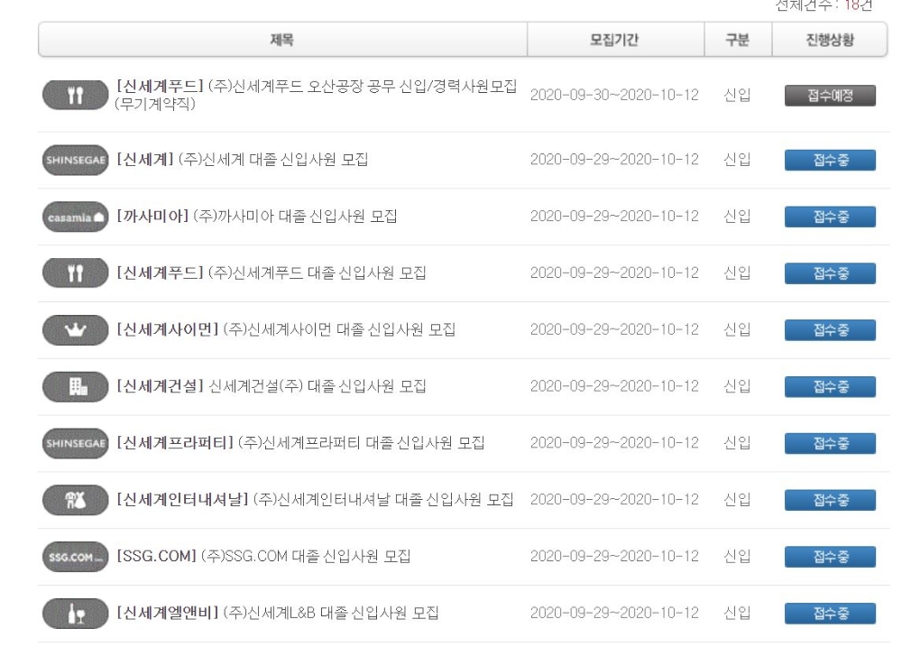Click the 구분 column header
The height and width of the screenshot is (647, 902).
[738, 40]
